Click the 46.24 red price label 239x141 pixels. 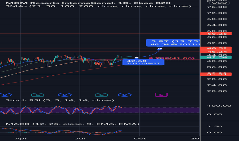tap(216, 52)
